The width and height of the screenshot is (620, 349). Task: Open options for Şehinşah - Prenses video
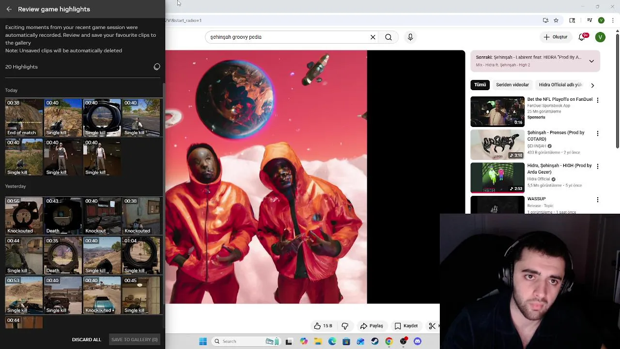click(x=597, y=133)
